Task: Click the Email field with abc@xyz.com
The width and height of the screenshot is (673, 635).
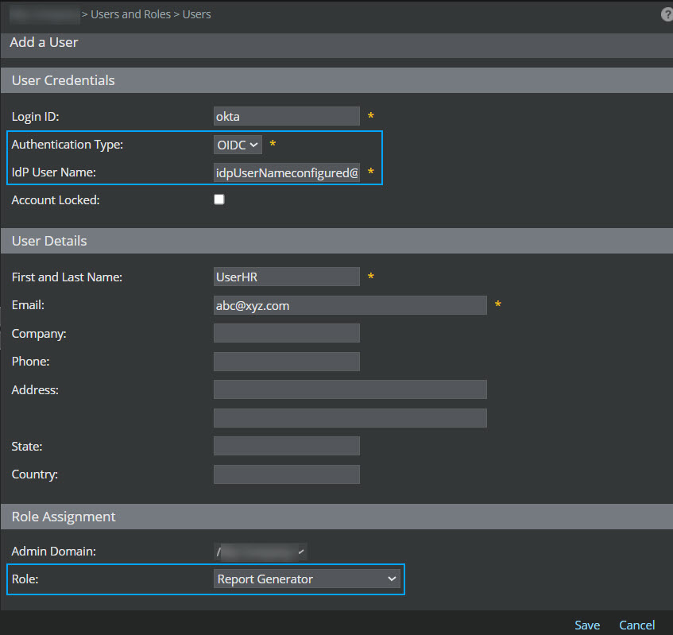Action: pos(350,305)
